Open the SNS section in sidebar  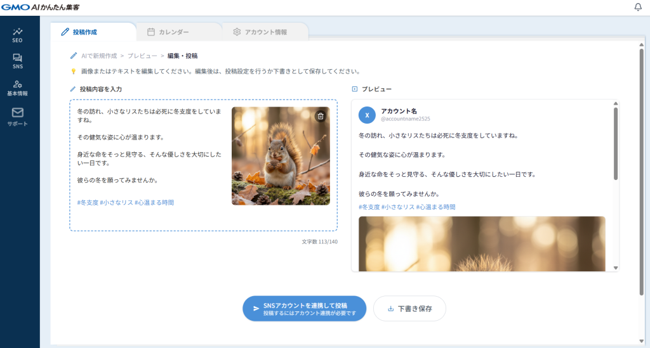pyautogui.click(x=17, y=61)
